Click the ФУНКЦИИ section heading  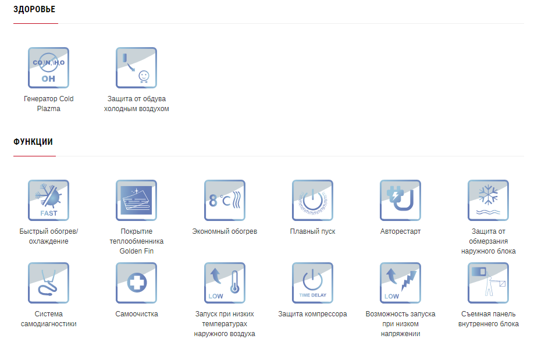tap(33, 142)
